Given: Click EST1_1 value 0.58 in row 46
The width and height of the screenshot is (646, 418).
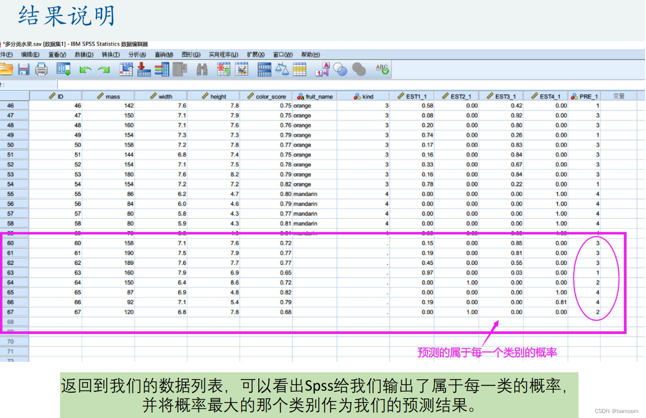Looking at the screenshot, I should point(412,106).
